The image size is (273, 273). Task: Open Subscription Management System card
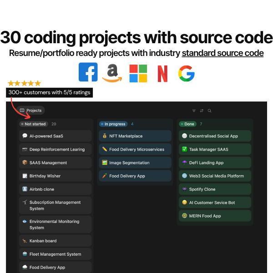pos(56,206)
